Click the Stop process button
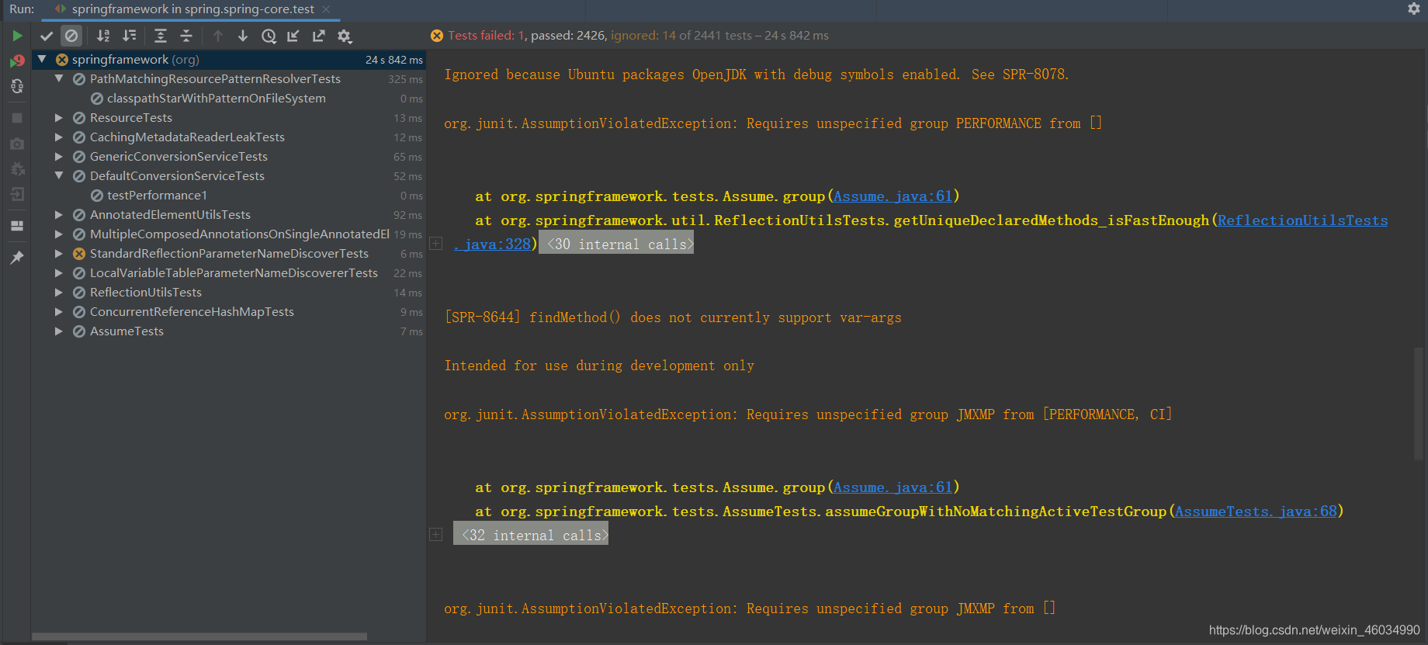The height and width of the screenshot is (645, 1428). pyautogui.click(x=17, y=118)
